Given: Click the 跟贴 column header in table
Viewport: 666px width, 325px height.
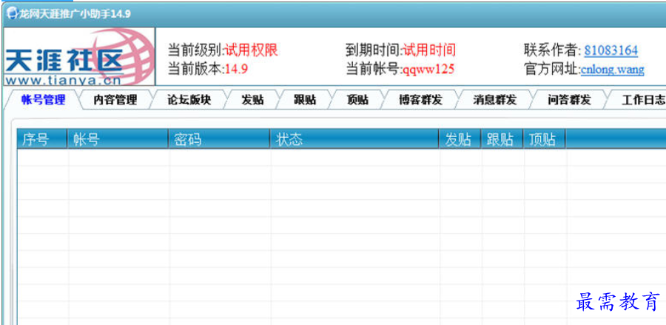Looking at the screenshot, I should pos(502,139).
